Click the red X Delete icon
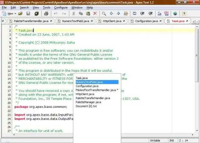 point(95,13)
